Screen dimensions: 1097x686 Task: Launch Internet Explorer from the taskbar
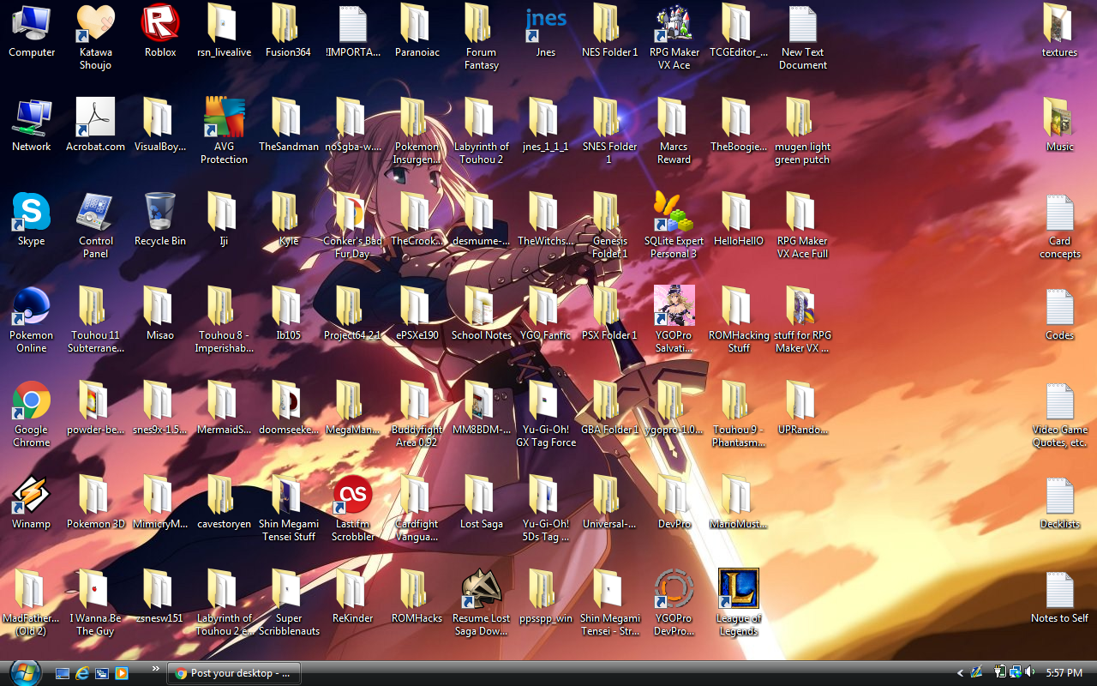[x=82, y=673]
